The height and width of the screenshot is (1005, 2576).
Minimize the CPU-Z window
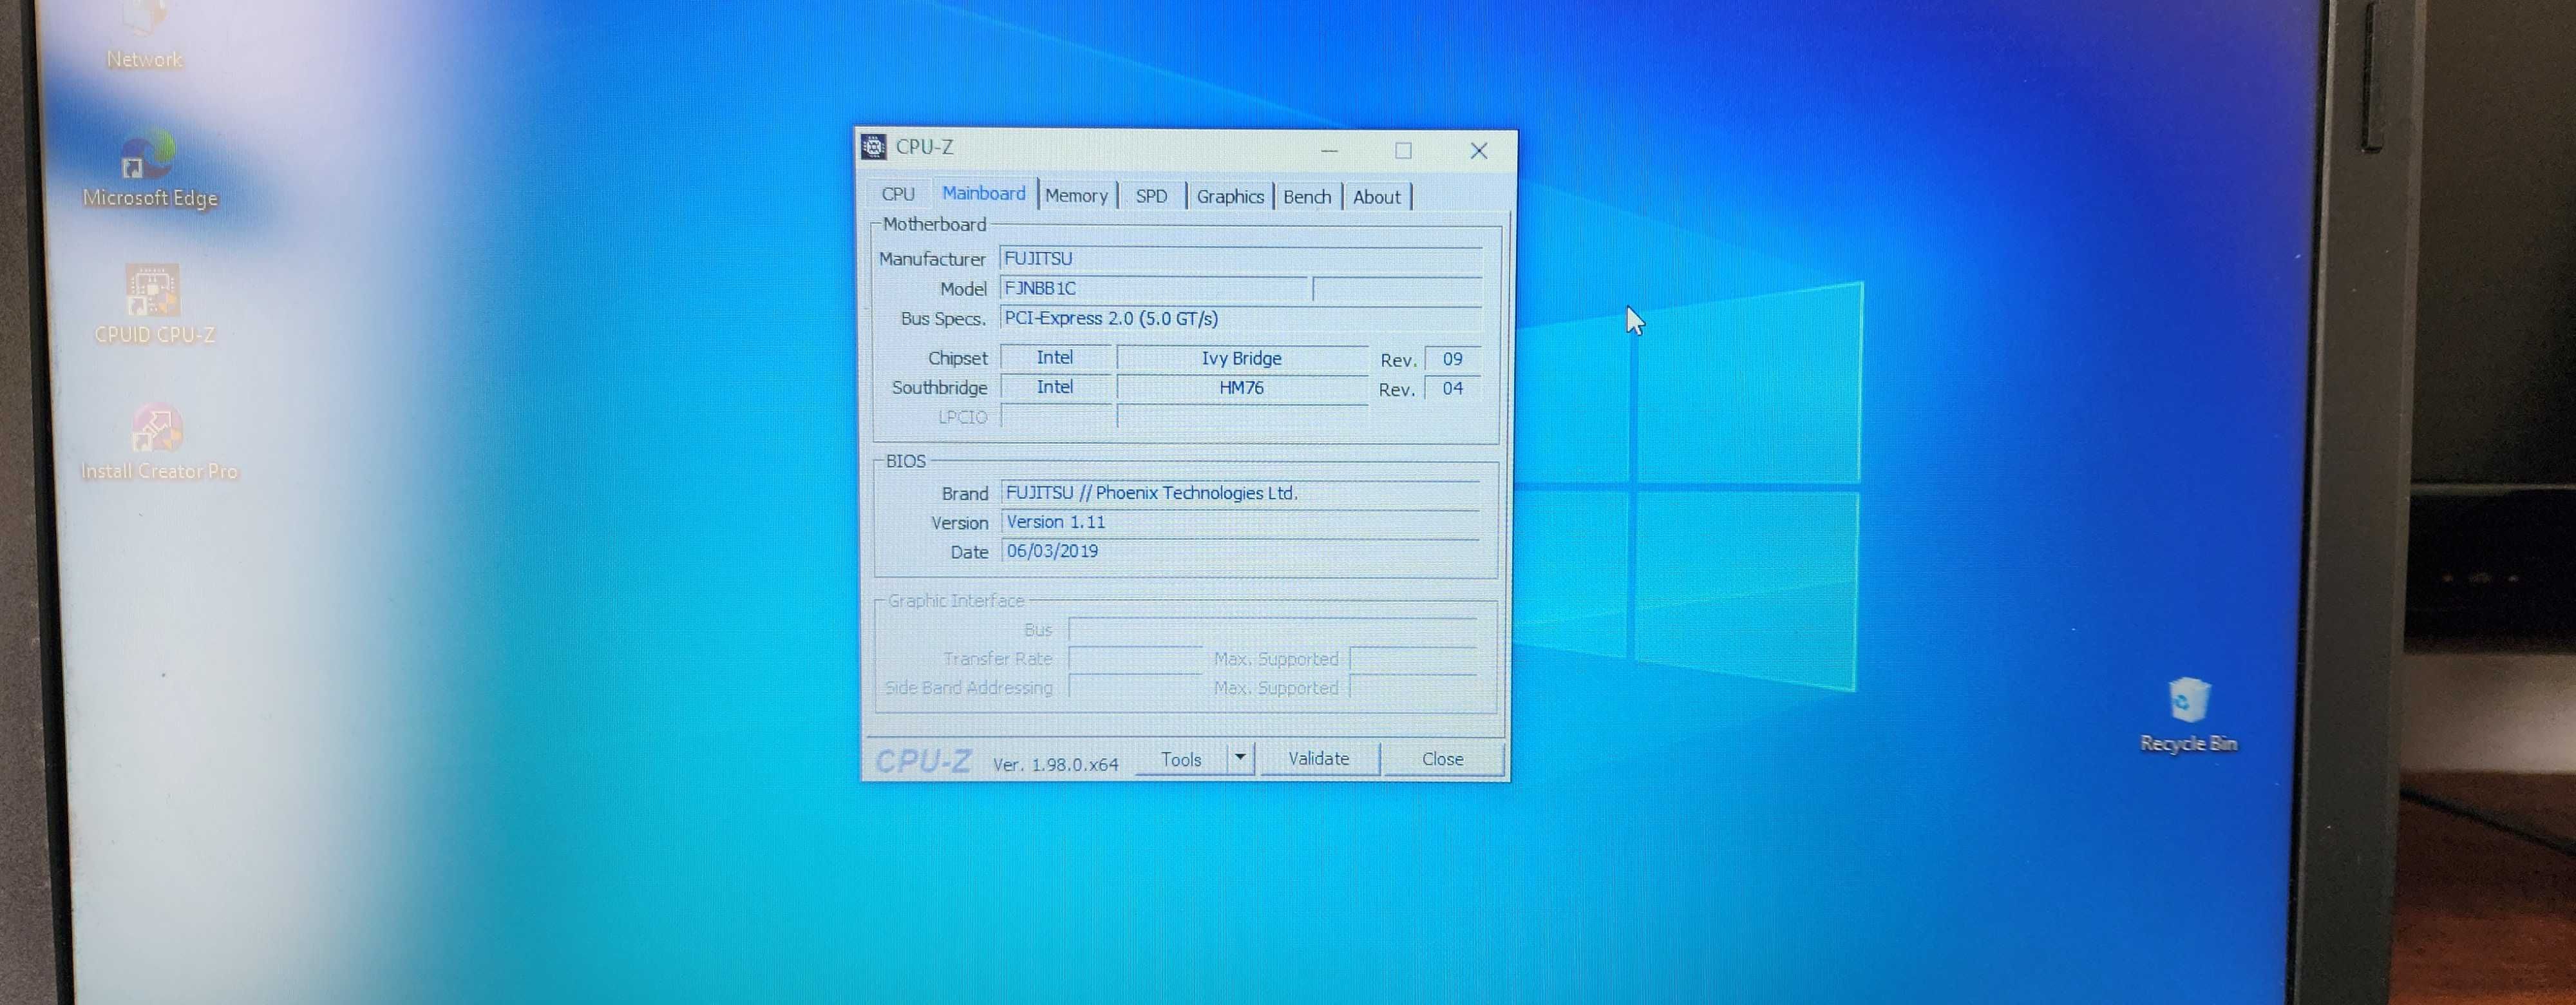[1329, 151]
